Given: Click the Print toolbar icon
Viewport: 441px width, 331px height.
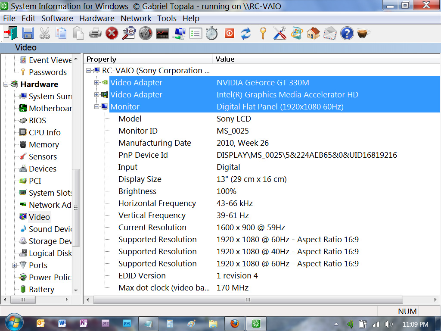Looking at the screenshot, I should (95, 33).
